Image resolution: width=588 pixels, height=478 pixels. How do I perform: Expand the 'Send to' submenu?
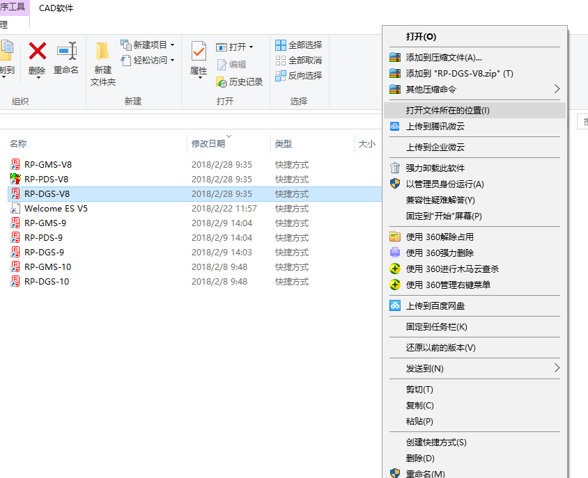pyautogui.click(x=556, y=368)
